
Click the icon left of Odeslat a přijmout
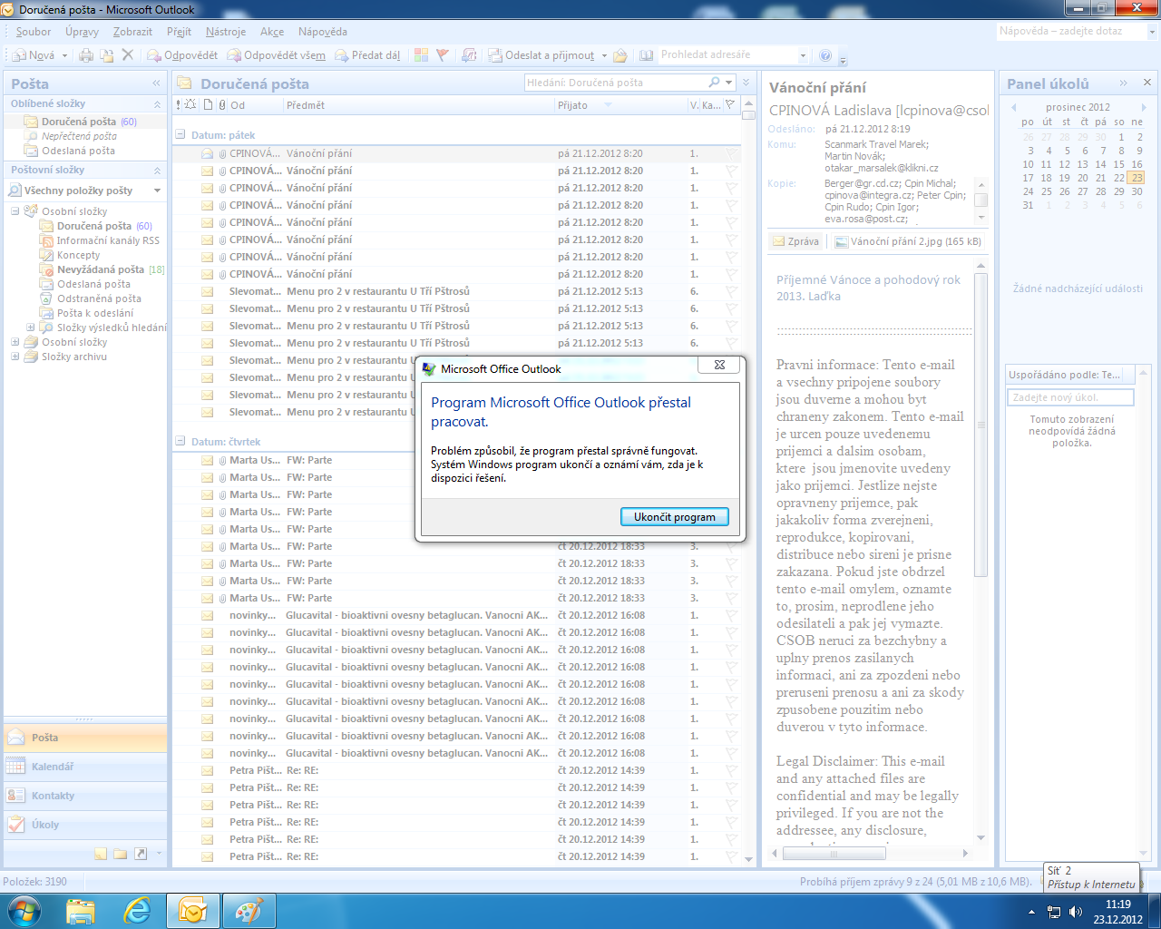point(495,55)
